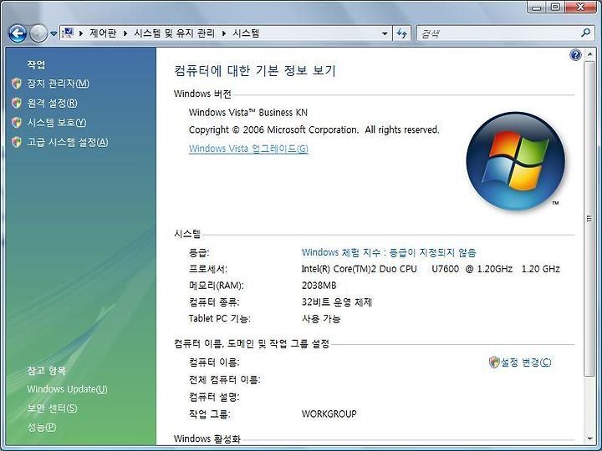
Task: Select the 사용 가능 Tablet PC value
Action: point(321,319)
